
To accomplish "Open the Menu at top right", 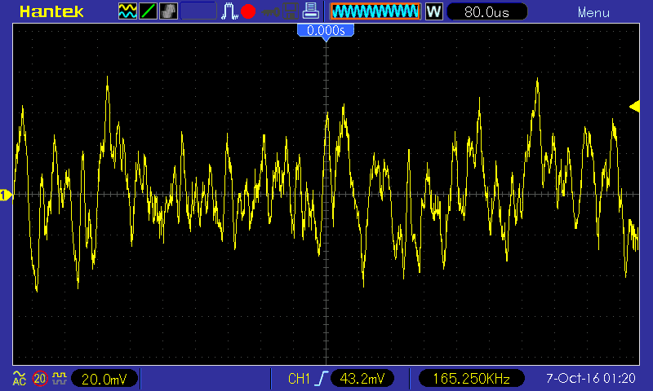I will 593,12.
